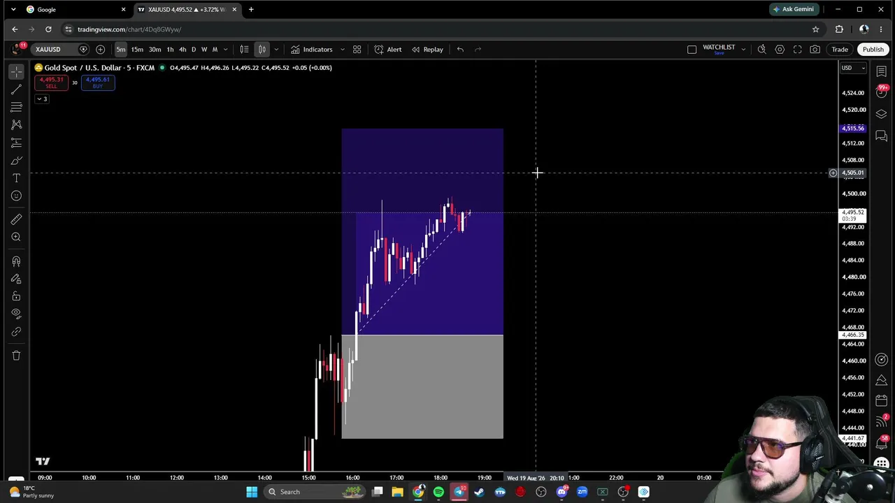Open the emoji and icons tool
The width and height of the screenshot is (895, 503).
pos(16,196)
